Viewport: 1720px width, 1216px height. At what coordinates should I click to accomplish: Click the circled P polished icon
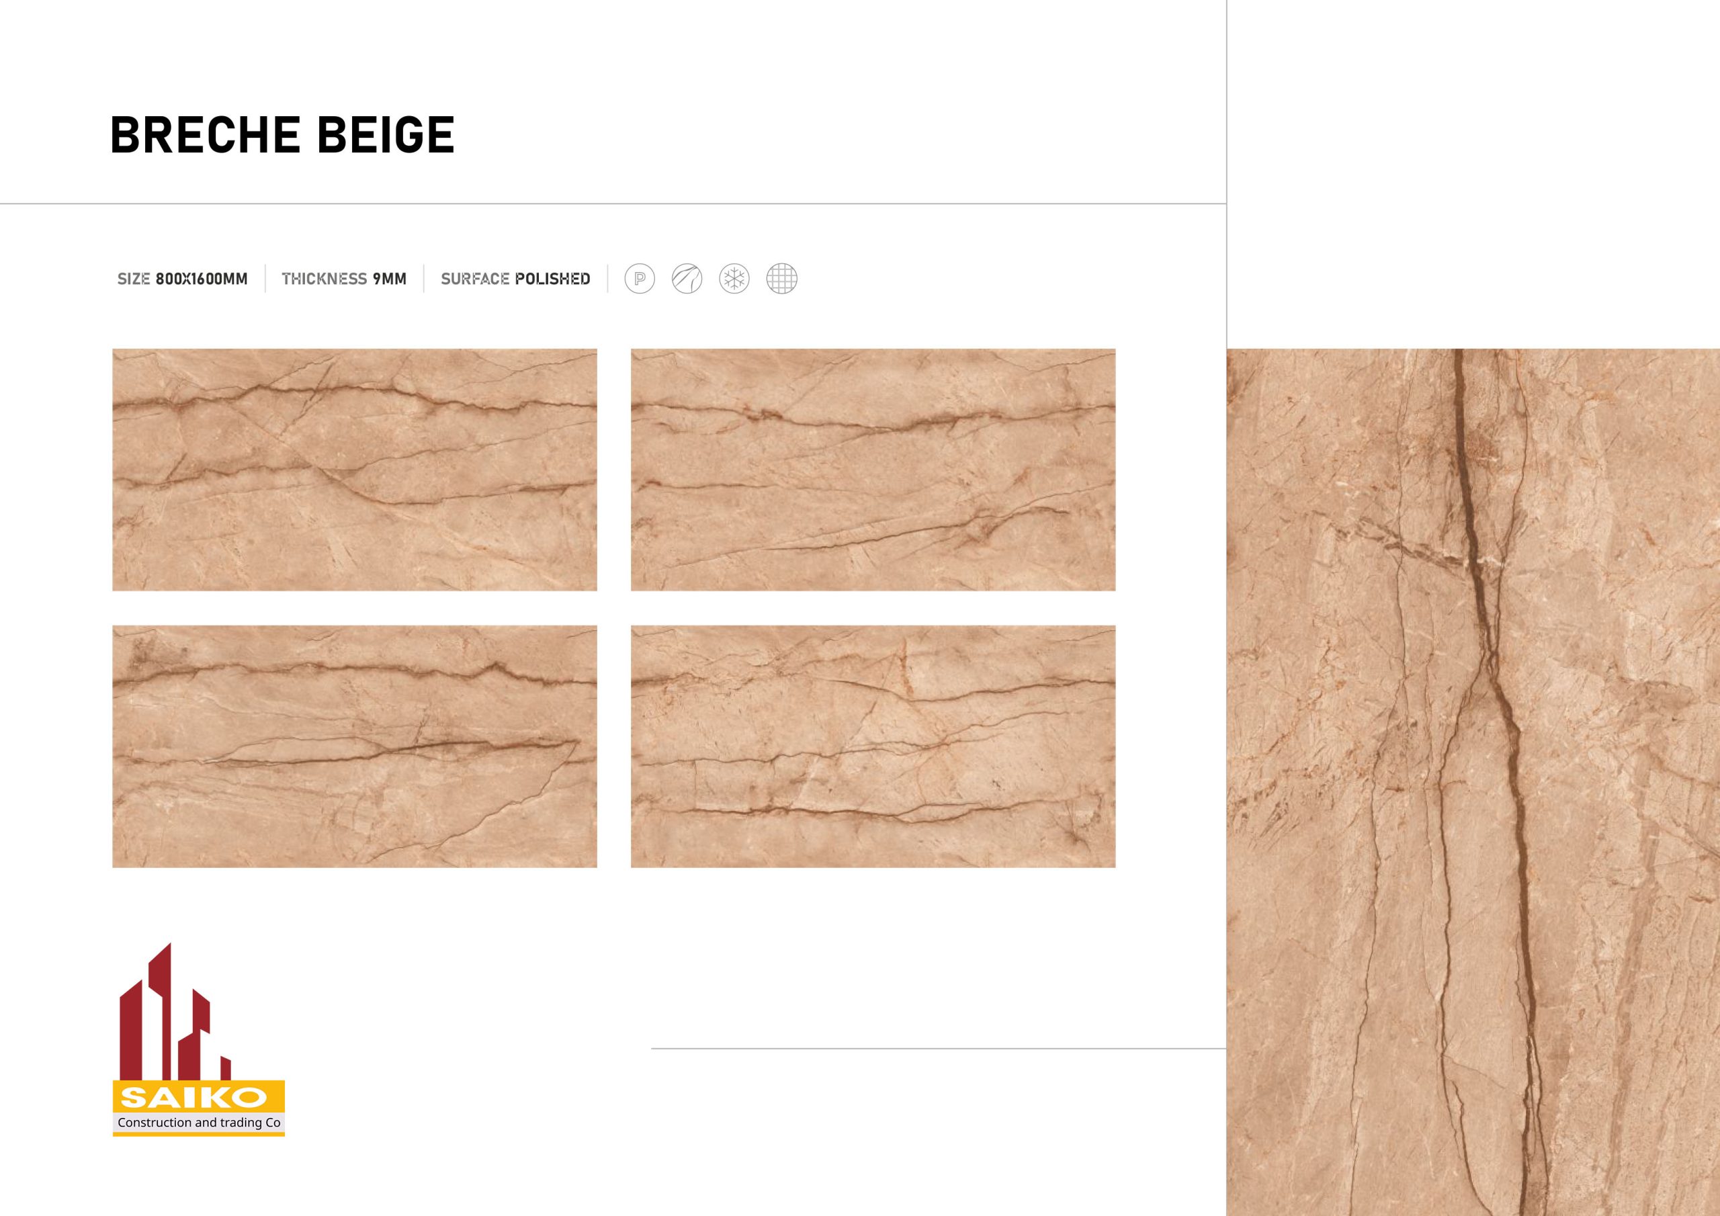point(639,279)
